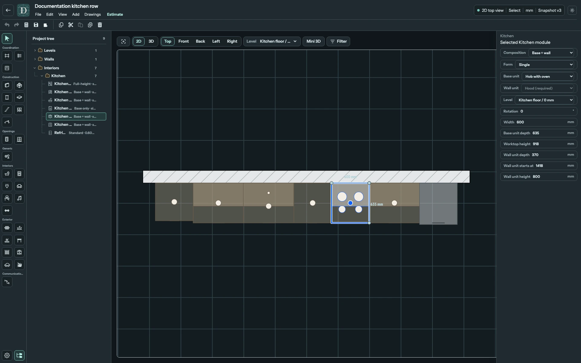Cut selection with scissors icon

(71, 25)
